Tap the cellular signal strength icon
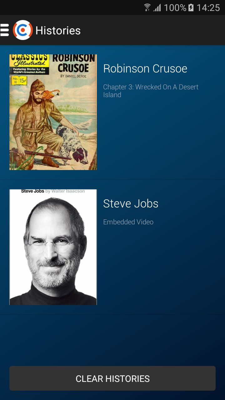The image size is (225, 400). [x=157, y=7]
